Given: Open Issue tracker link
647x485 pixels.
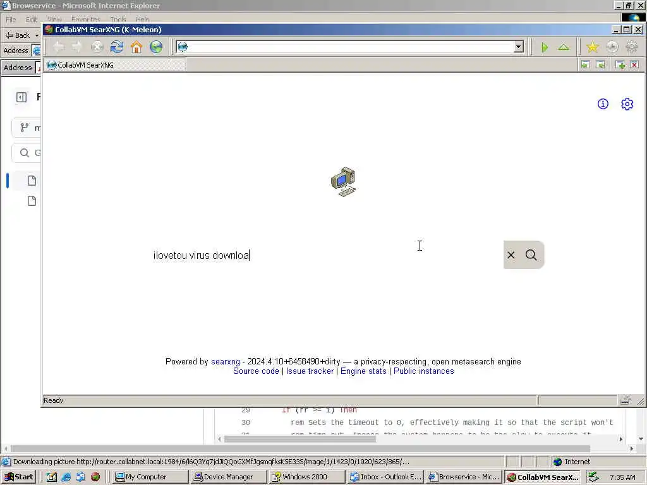Looking at the screenshot, I should click(310, 371).
